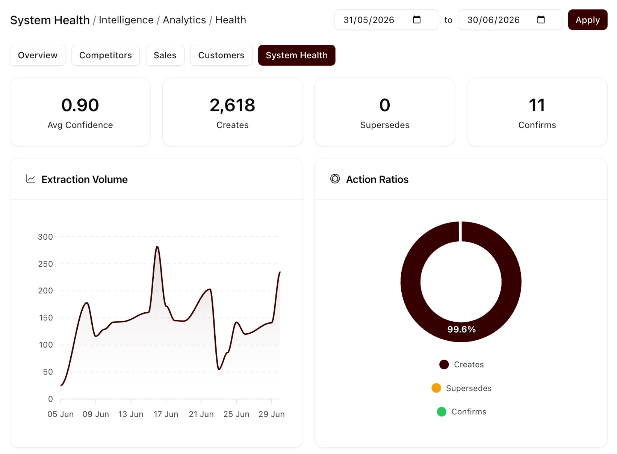Click the 21 Jun x-axis label
The image size is (617, 454).
[x=201, y=414]
